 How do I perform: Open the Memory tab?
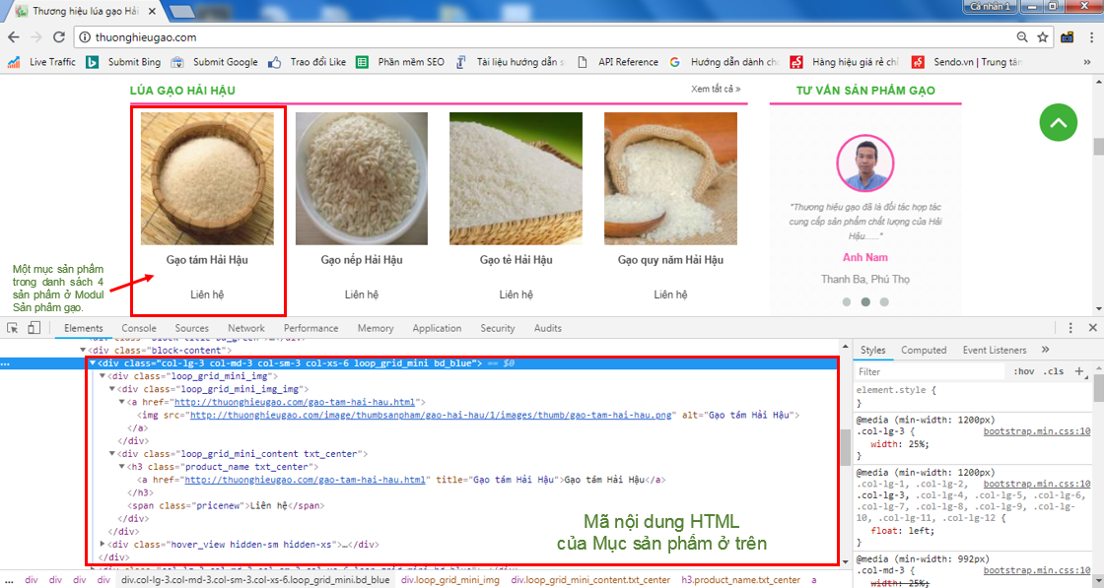376,328
